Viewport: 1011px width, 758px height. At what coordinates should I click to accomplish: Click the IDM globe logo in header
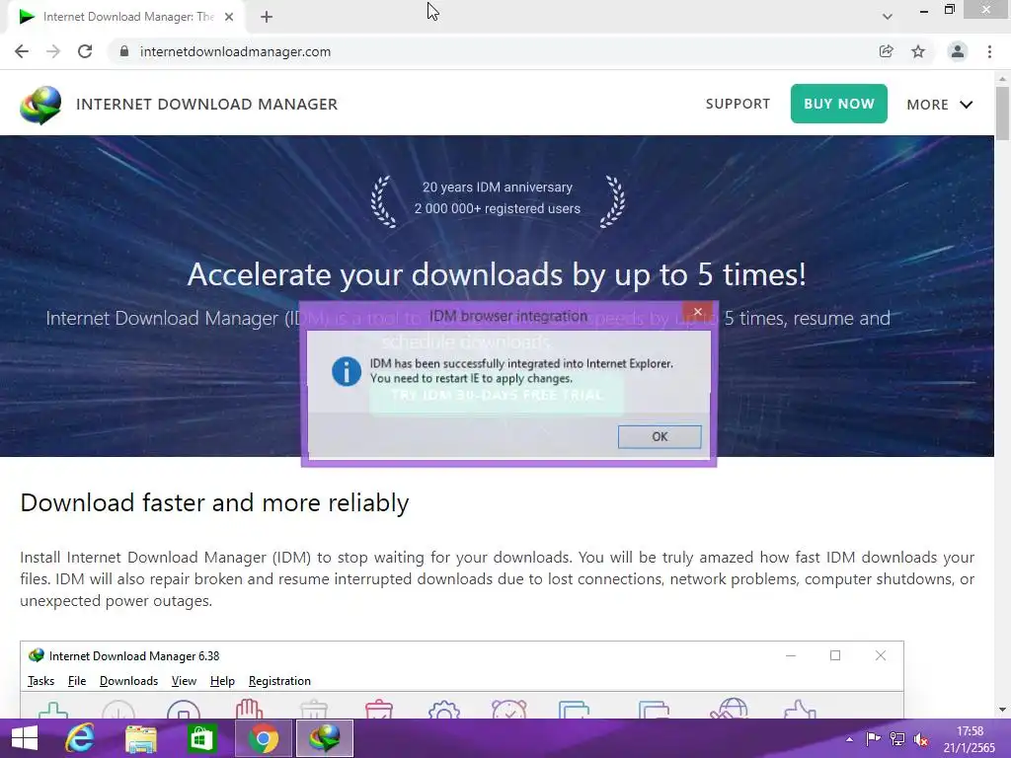[40, 105]
